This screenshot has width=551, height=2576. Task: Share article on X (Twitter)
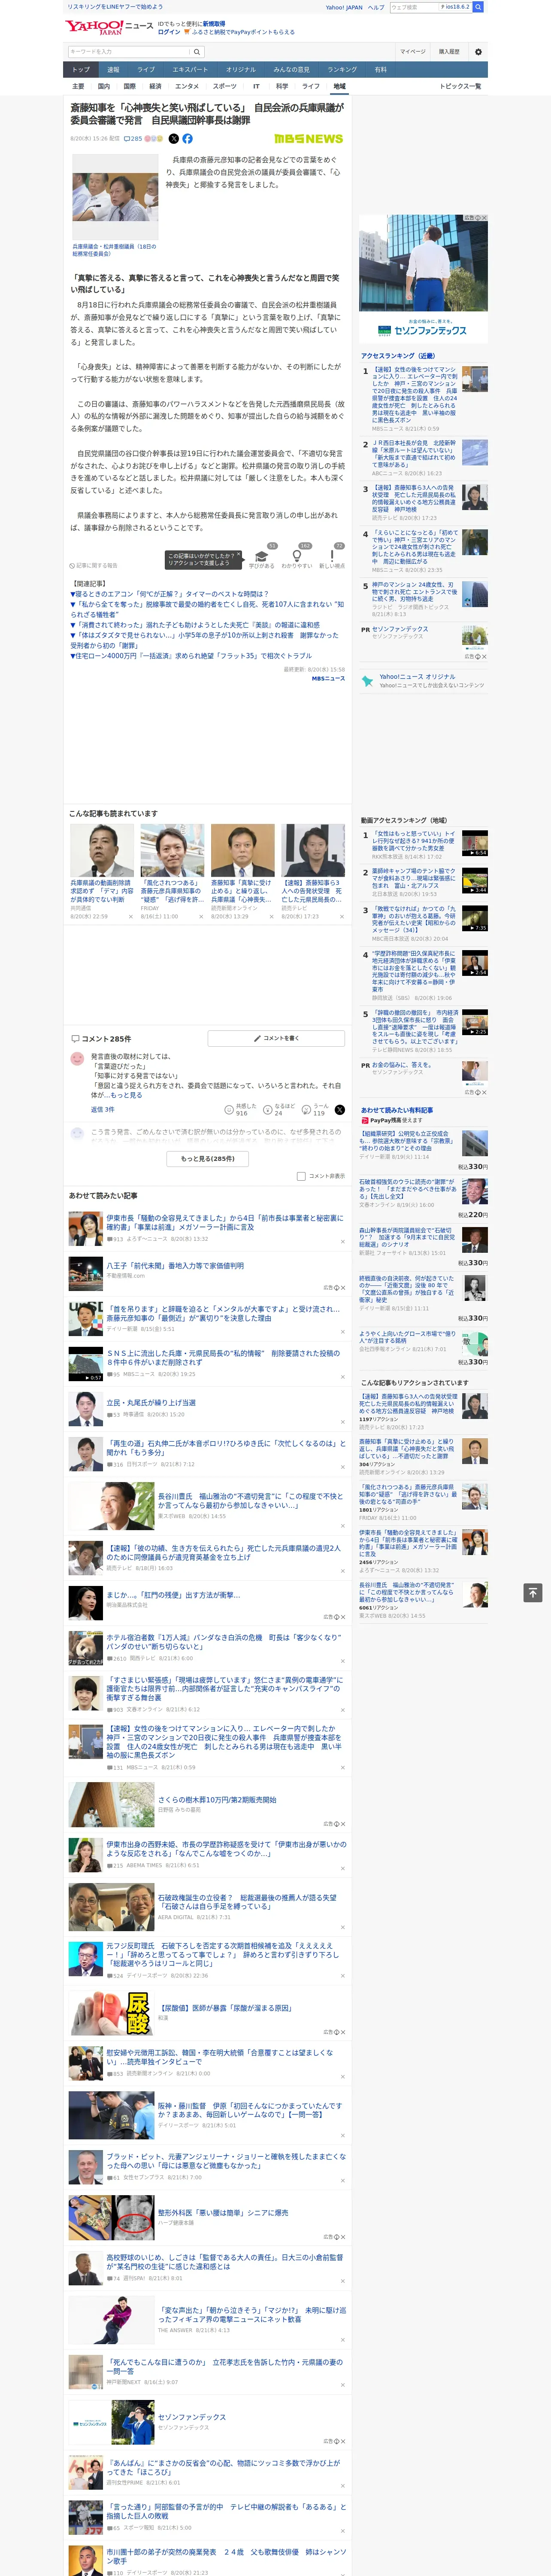[174, 139]
